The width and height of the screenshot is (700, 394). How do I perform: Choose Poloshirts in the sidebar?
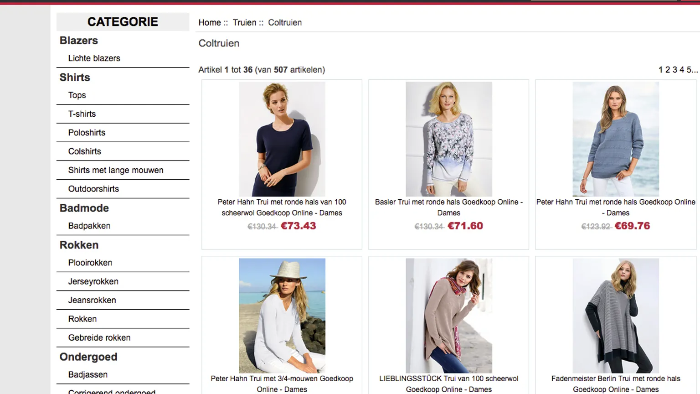[87, 133]
